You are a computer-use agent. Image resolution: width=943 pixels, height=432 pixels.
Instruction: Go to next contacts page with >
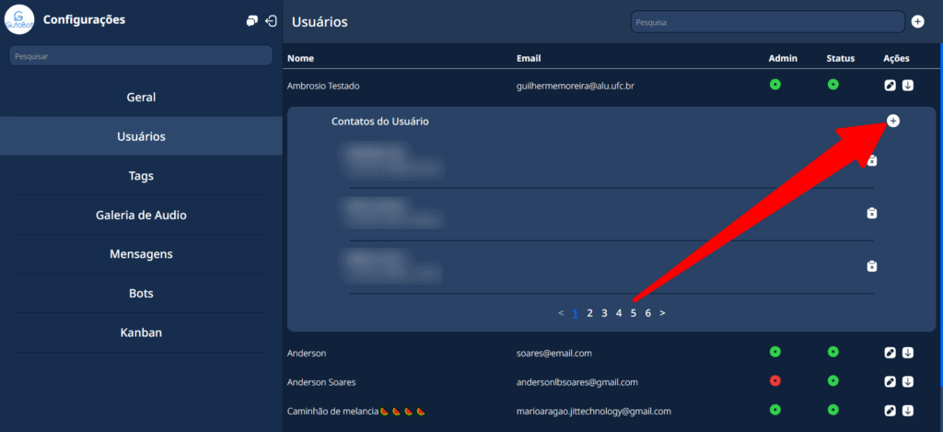pos(663,313)
